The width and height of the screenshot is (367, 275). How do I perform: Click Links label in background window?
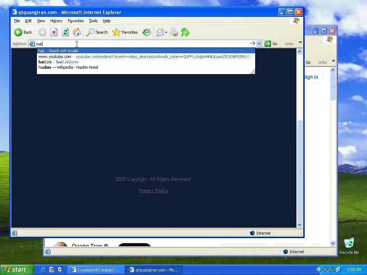tap(322, 62)
